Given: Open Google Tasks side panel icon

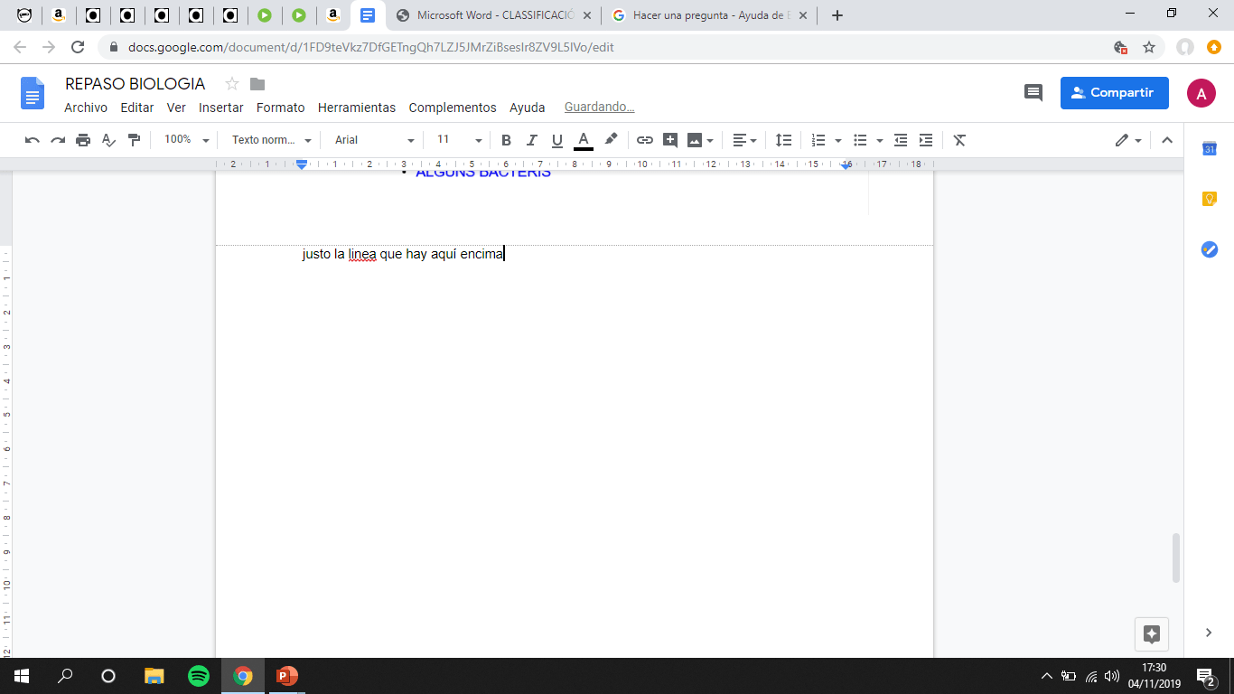Looking at the screenshot, I should (1210, 249).
